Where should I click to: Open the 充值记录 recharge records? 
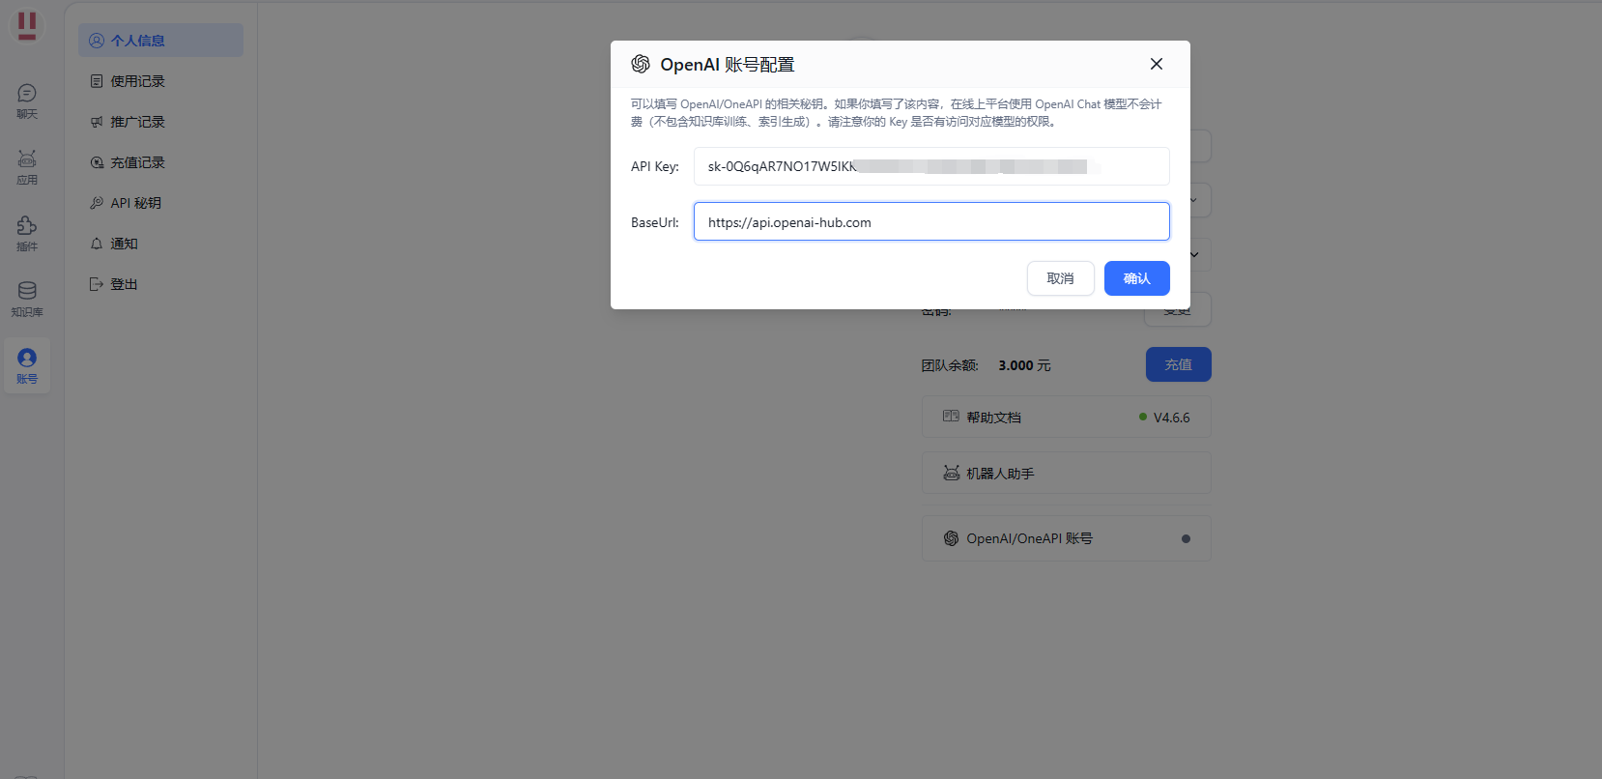coord(160,162)
